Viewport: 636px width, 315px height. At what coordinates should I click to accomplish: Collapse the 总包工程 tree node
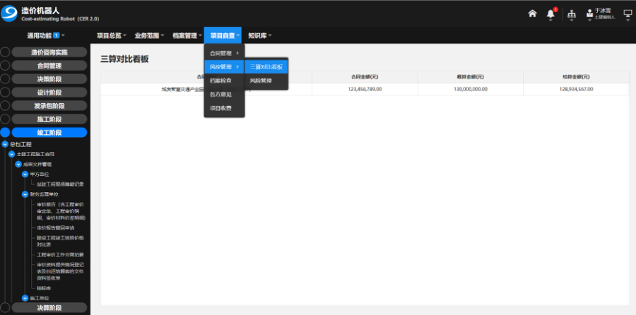5,144
